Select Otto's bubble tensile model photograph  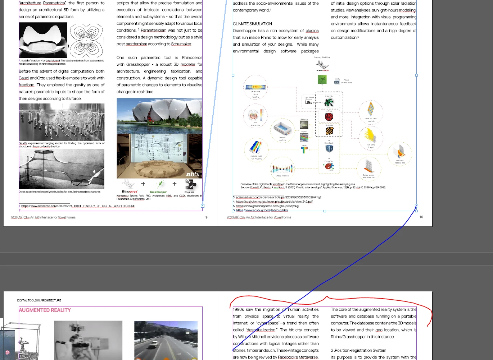(x=62, y=169)
